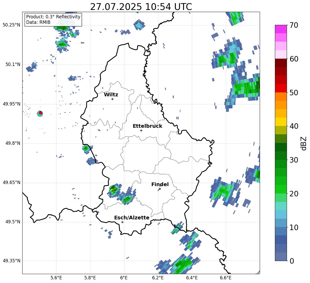Click the 50.25°N latitude tick label
The image size is (310, 283).
12,25
